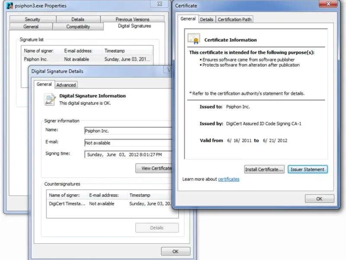Close the psiphon3.exe Properties window
This screenshot has width=346, height=260.
(160, 4)
